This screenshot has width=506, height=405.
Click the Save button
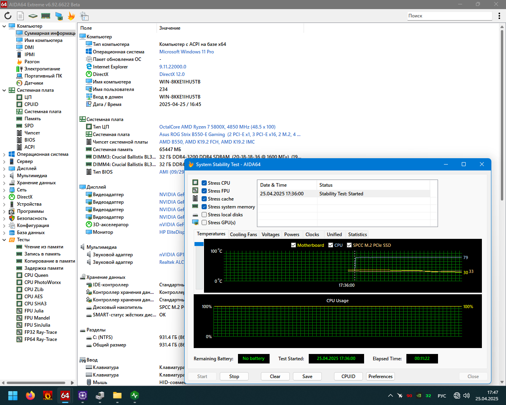click(x=307, y=377)
